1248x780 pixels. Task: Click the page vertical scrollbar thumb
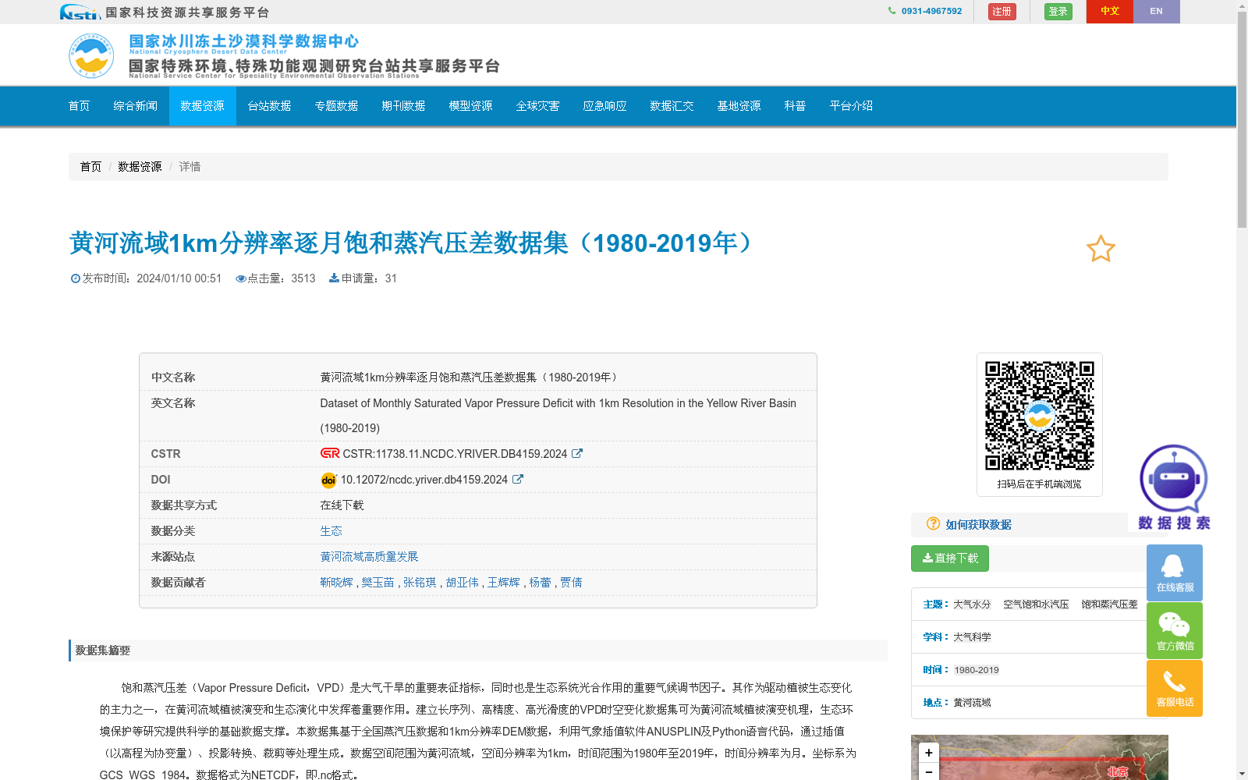pyautogui.click(x=1242, y=119)
